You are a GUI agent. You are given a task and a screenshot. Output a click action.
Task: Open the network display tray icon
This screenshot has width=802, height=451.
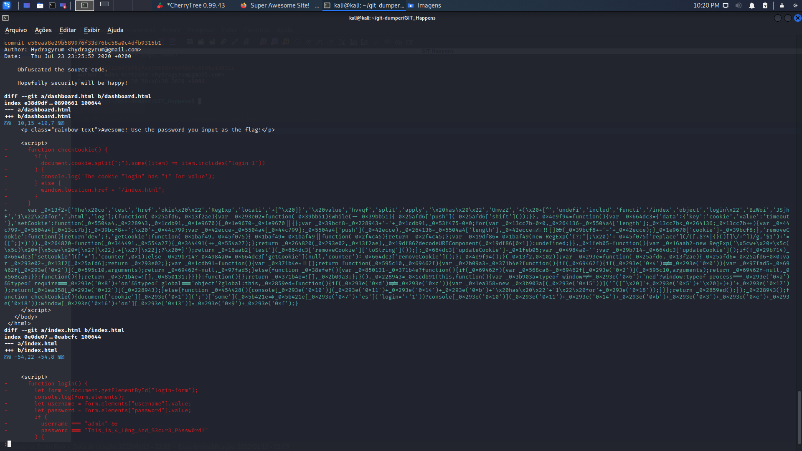(726, 5)
